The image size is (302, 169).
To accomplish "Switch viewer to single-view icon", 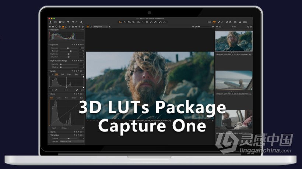I will pos(91,27).
